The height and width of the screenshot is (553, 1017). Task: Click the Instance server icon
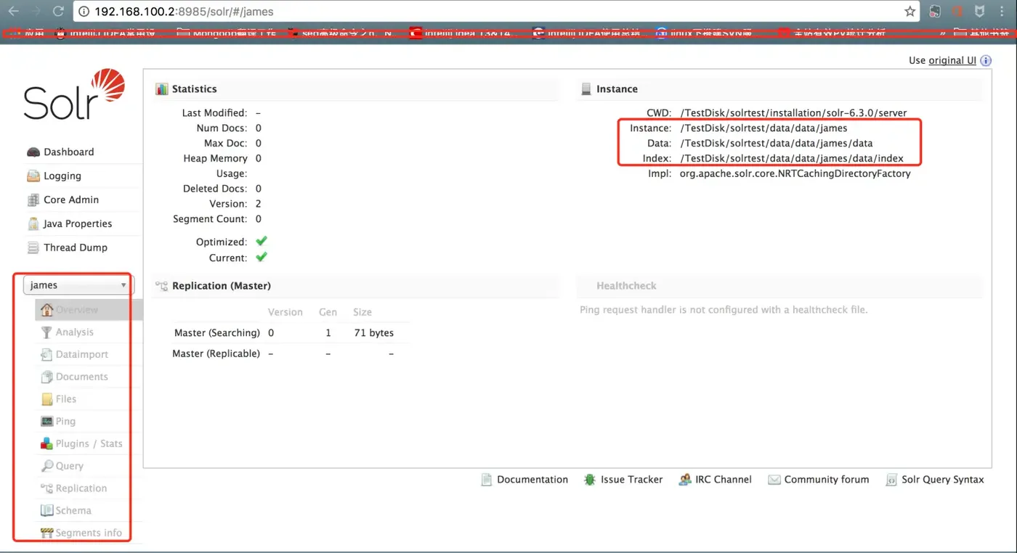586,89
